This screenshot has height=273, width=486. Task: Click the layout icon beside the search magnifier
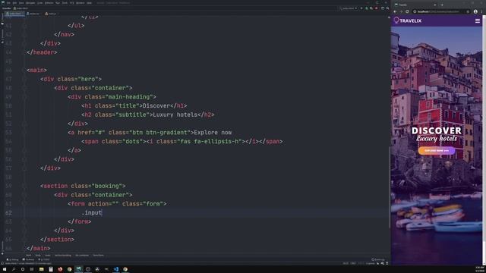pos(383,8)
